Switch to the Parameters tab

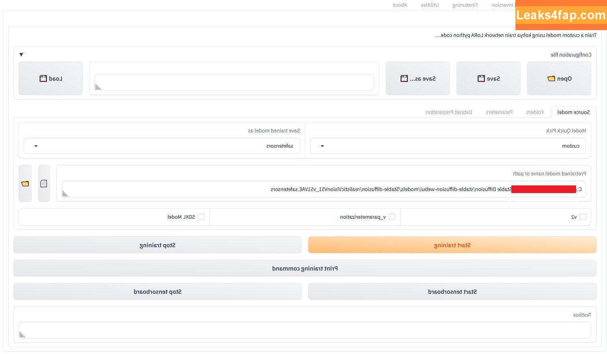point(499,112)
